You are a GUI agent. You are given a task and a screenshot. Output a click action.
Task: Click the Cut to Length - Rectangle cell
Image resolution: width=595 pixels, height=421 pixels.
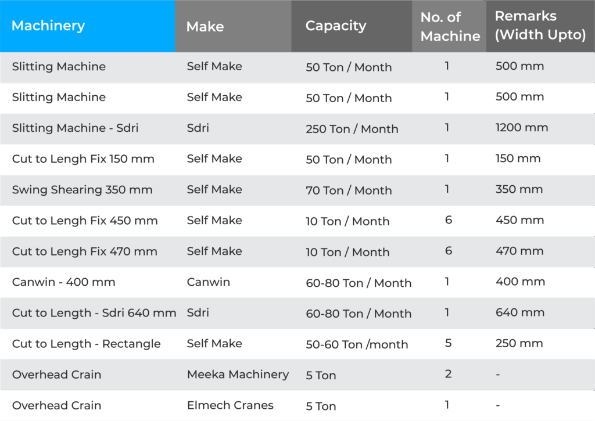(86, 344)
